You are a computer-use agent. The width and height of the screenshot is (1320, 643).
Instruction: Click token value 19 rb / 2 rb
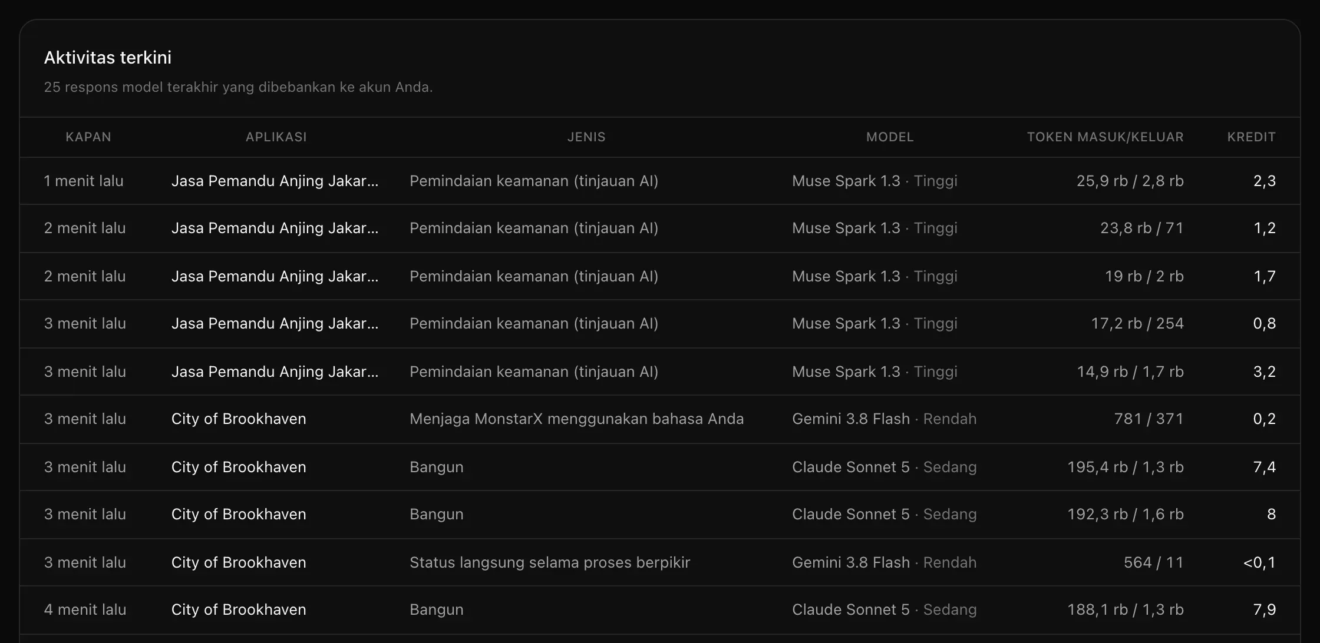[x=1144, y=276]
